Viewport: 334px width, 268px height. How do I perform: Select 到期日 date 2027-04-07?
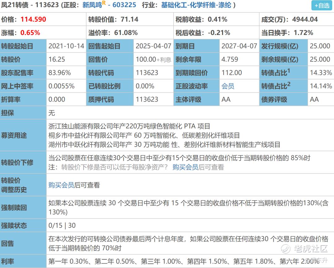(x=239, y=46)
